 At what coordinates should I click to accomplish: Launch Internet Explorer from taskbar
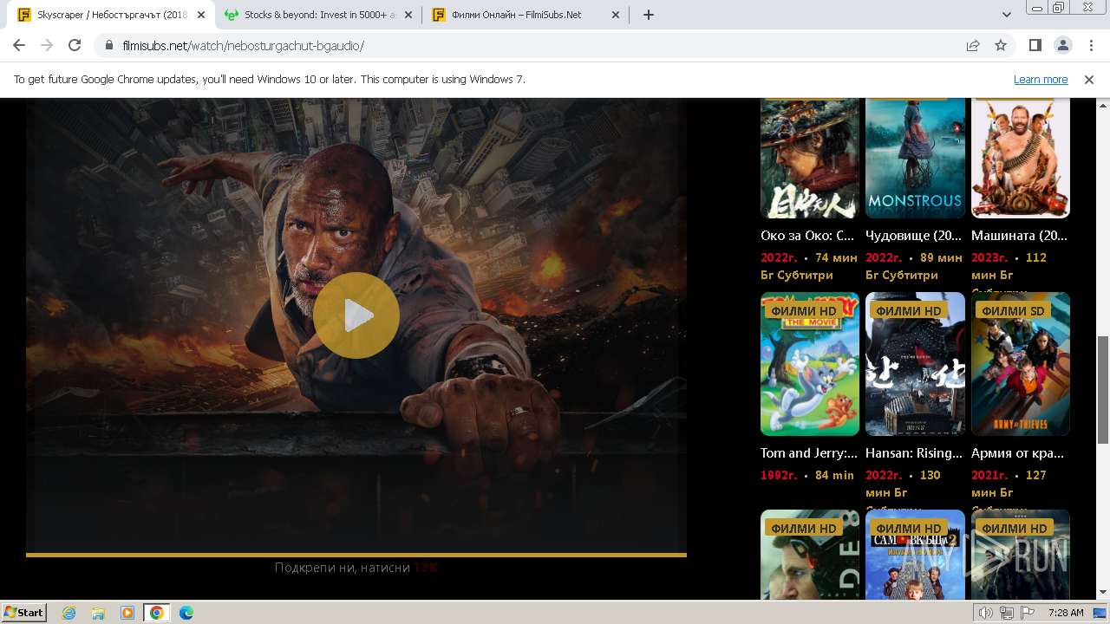point(69,613)
